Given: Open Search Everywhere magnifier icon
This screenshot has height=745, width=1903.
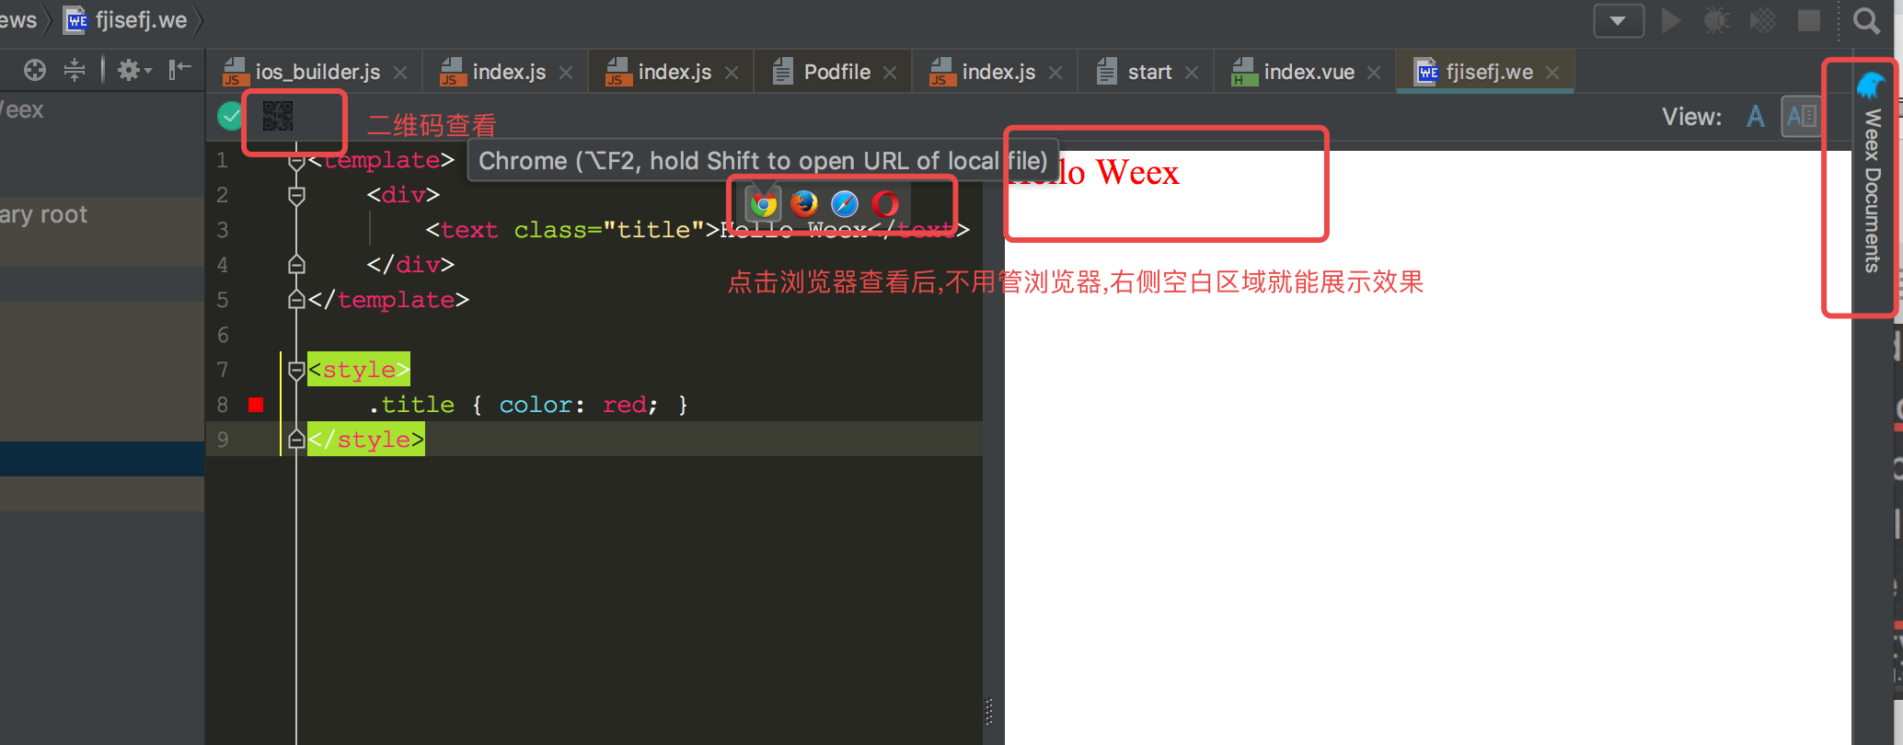Looking at the screenshot, I should tap(1866, 20).
